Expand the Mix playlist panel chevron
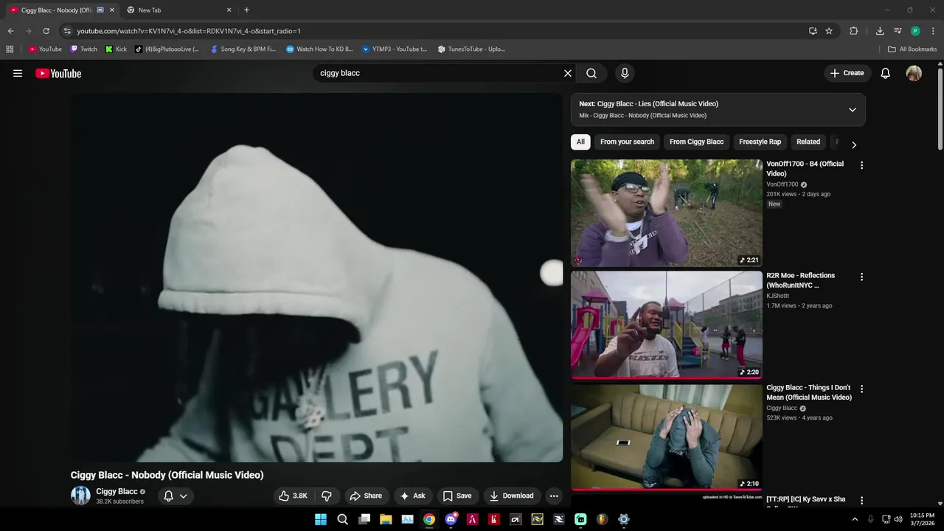 [x=853, y=110]
